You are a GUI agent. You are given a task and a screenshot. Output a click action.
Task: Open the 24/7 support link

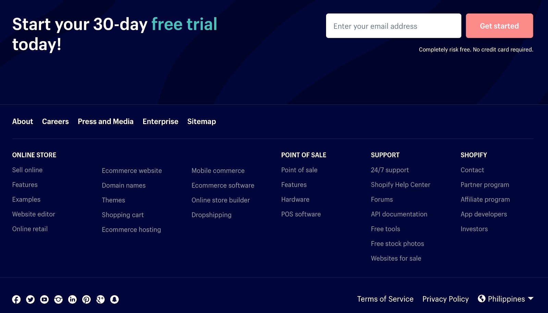[390, 170]
